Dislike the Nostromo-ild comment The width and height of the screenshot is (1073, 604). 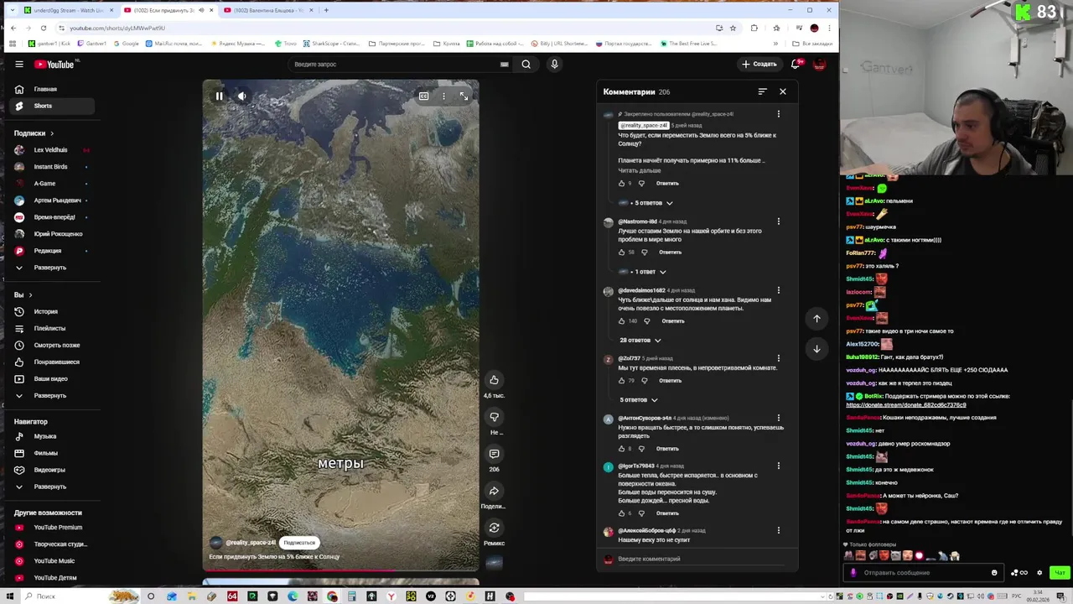point(644,253)
